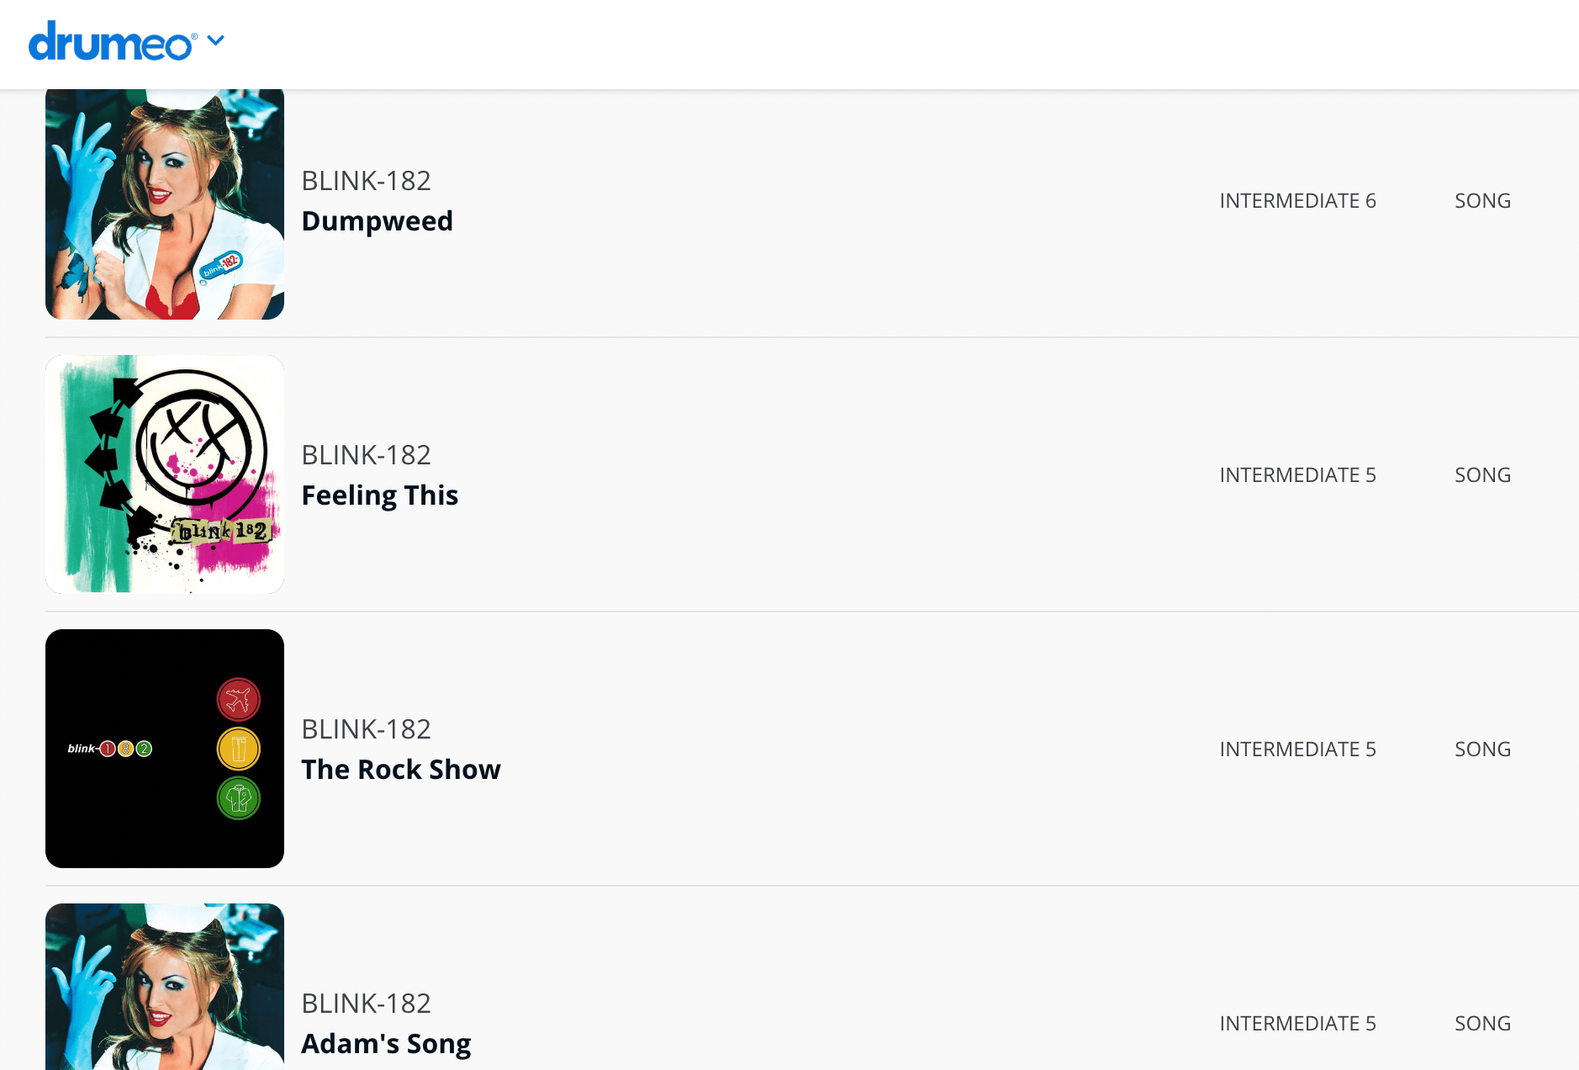
Task: Click the SONG label on Feeling This row
Action: pos(1482,475)
